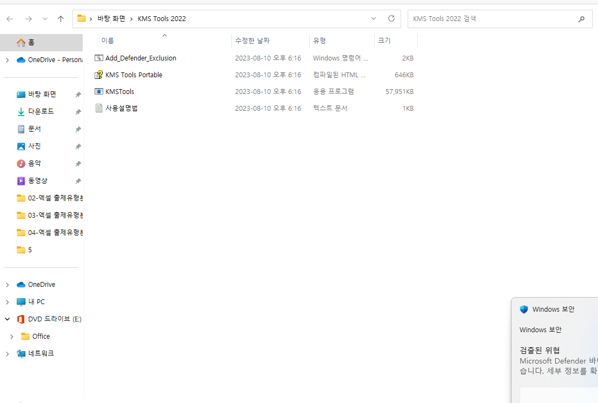This screenshot has height=403, width=598.
Task: Click the pin icon next to 다운로드
Action: click(78, 112)
